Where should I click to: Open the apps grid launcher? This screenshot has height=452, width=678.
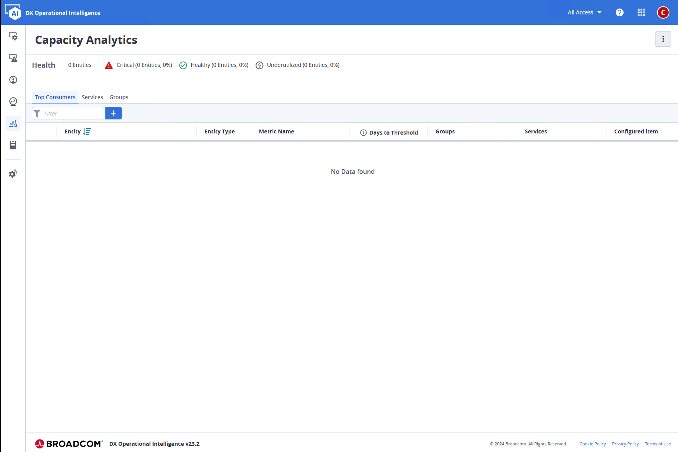641,12
